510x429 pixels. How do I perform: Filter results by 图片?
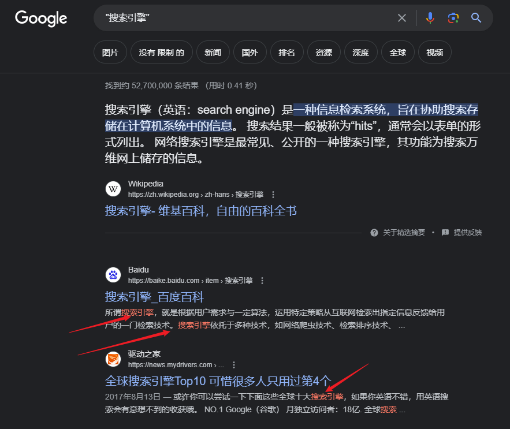(110, 53)
